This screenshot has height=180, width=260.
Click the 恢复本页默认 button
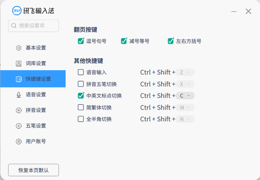(33, 170)
